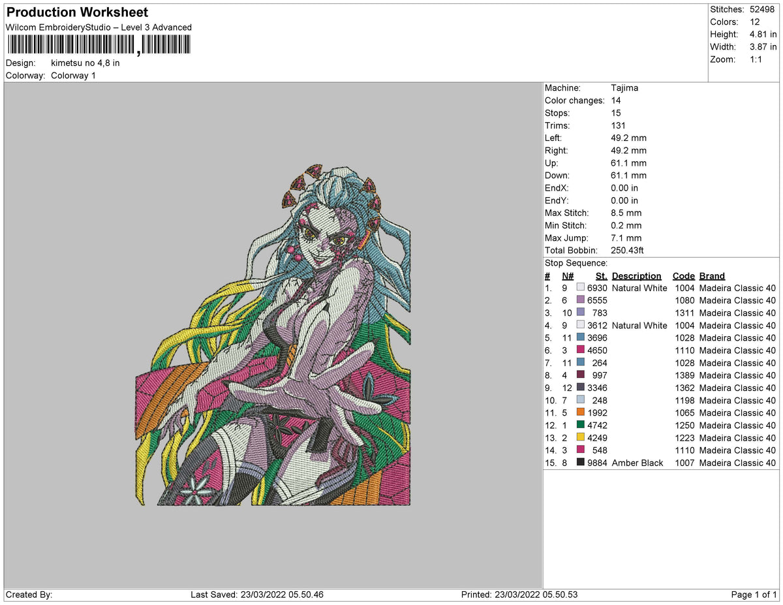This screenshot has height=605, width=783.
Task: Click the embroidery design preview image
Action: (273, 335)
